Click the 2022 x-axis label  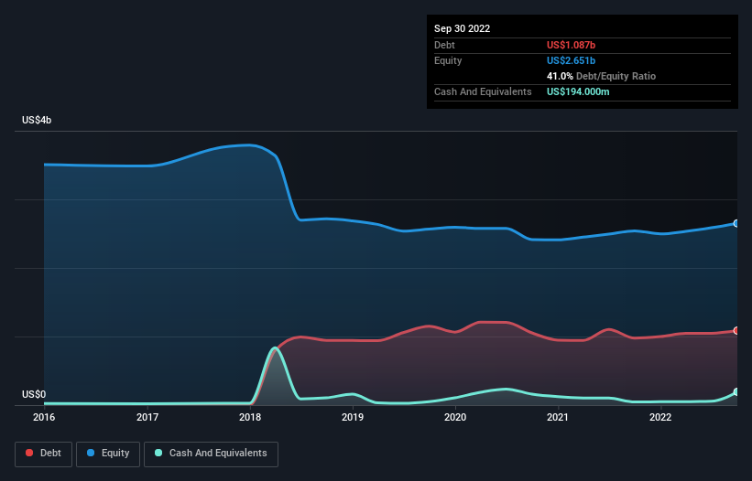[660, 417]
